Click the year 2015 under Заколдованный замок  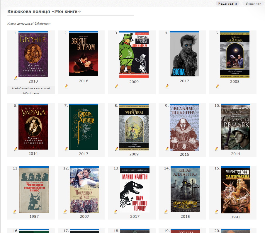point(185,216)
